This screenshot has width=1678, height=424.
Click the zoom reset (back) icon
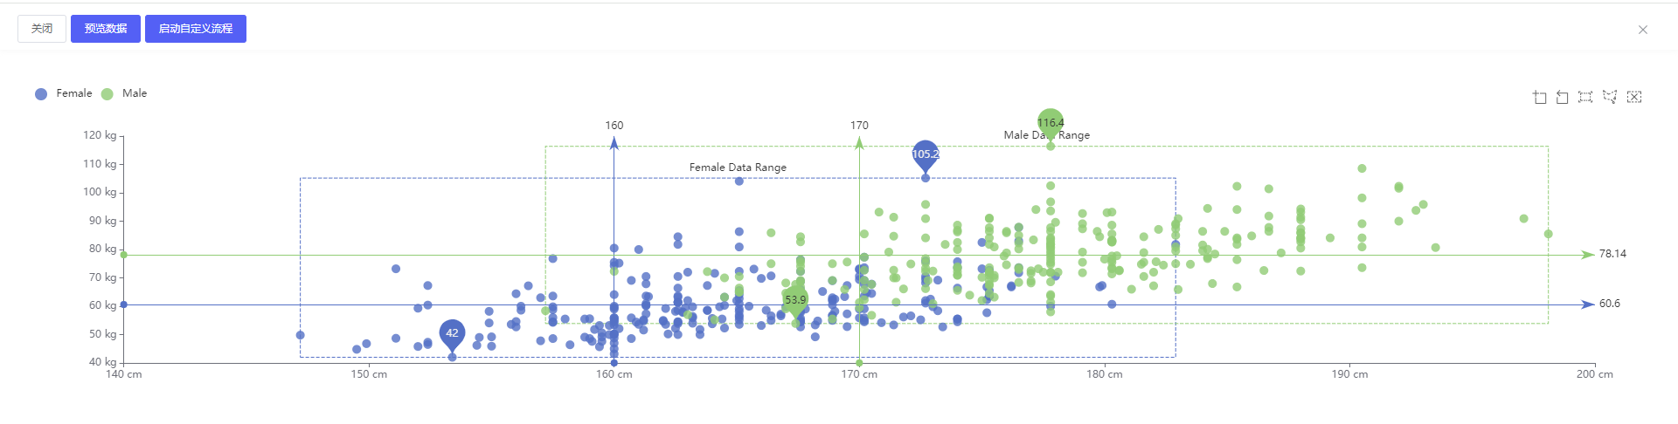point(1563,97)
